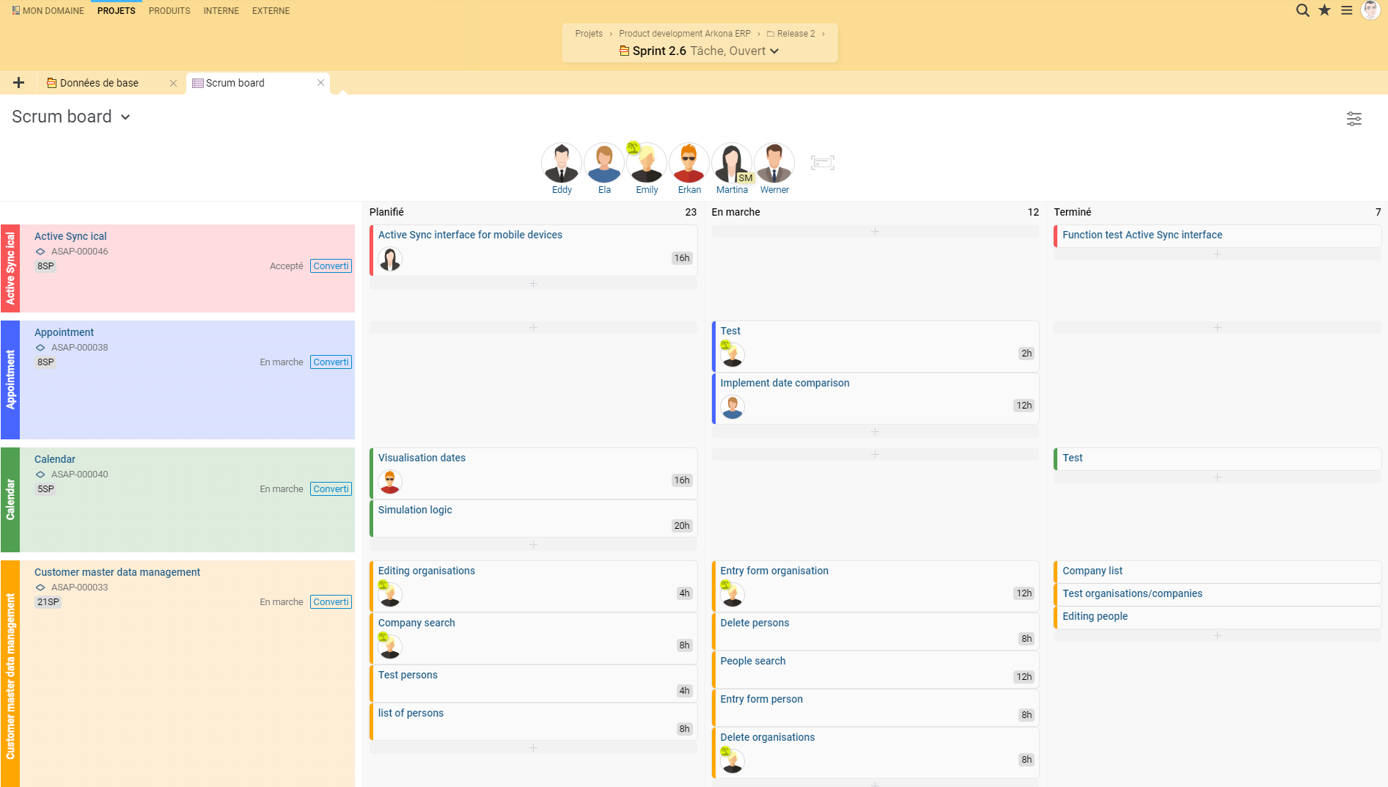Add task in Planifié for Active Sync ical
The image size is (1388, 787).
tap(533, 283)
